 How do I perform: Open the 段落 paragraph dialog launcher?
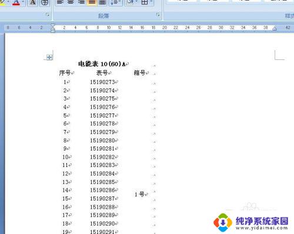pos(158,15)
